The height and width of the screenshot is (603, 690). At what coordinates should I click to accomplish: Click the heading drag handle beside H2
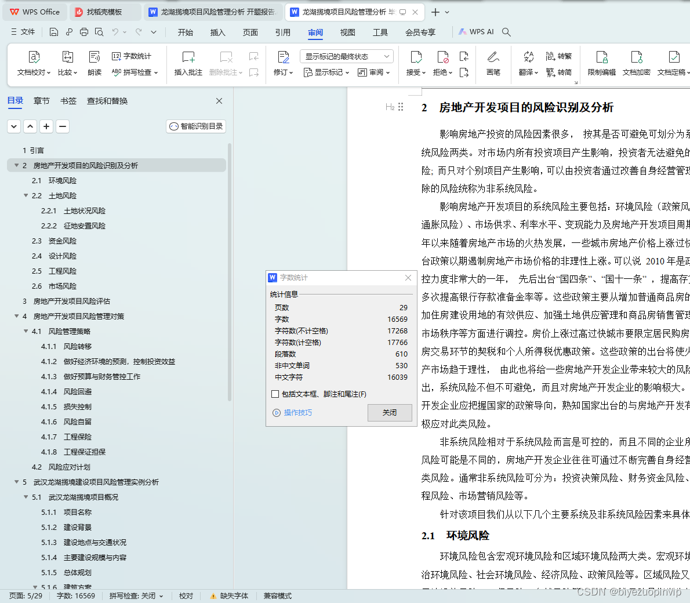[401, 107]
